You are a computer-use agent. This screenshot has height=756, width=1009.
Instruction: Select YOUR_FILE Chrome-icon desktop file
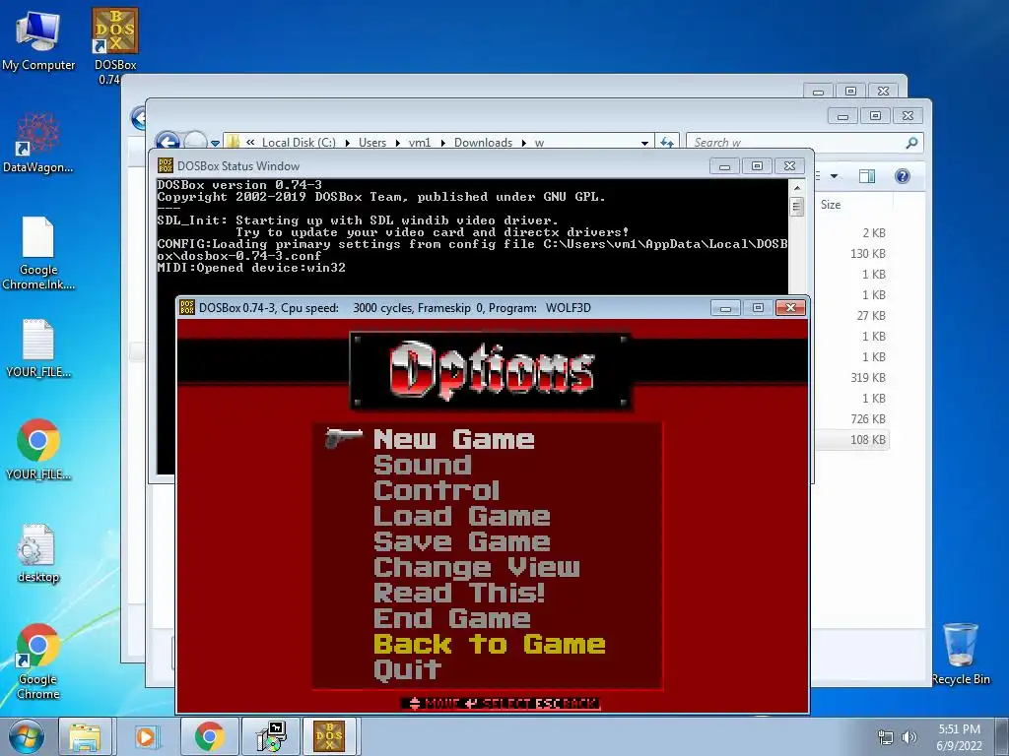pos(38,450)
